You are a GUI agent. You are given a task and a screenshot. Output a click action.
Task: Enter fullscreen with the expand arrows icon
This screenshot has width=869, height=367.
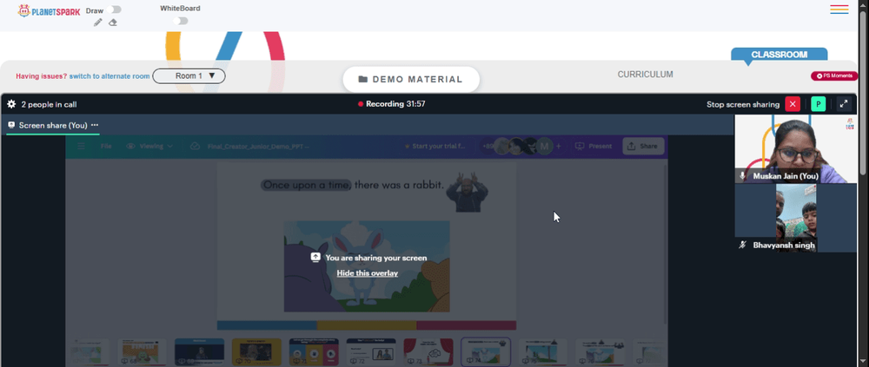pos(844,104)
